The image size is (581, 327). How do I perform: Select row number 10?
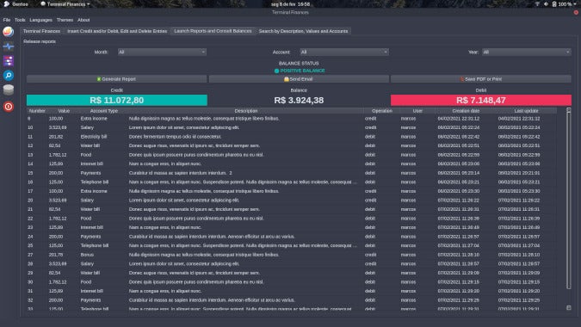[291, 127]
